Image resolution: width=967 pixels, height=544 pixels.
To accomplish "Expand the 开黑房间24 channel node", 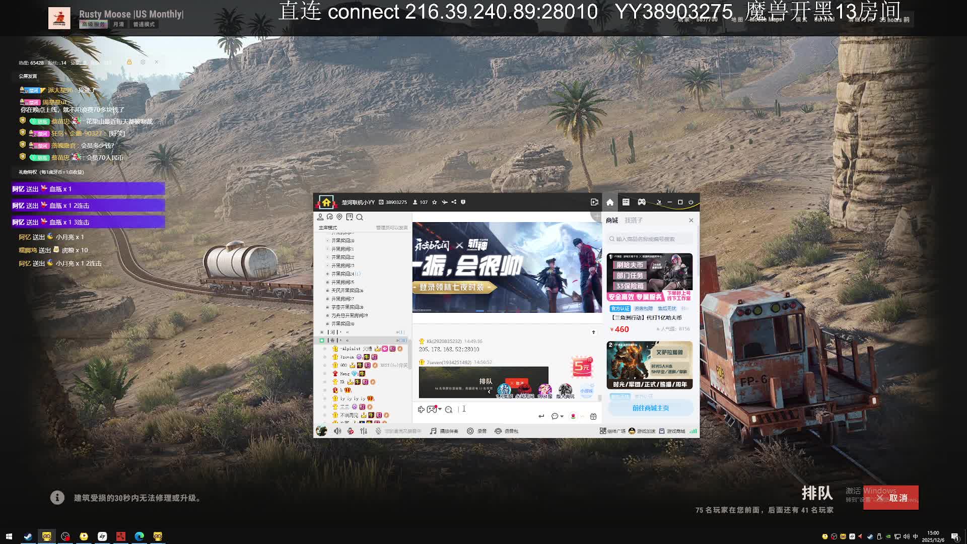I will (x=327, y=274).
